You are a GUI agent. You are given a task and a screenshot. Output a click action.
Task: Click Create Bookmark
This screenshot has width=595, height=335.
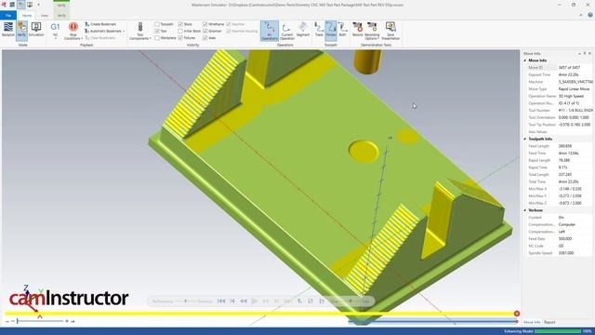coord(99,24)
